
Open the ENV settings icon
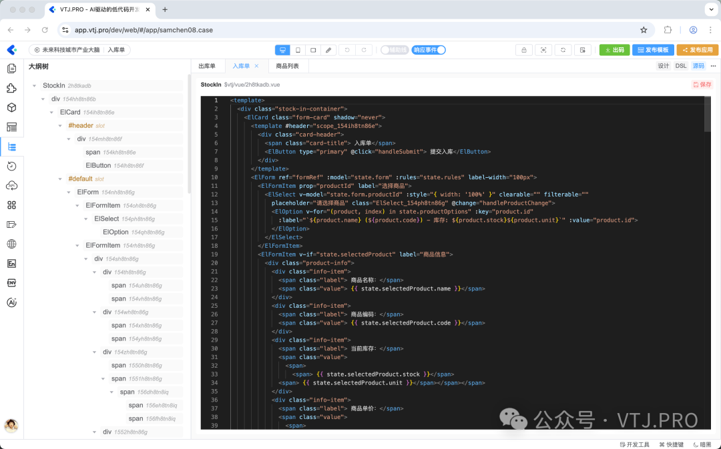11,283
